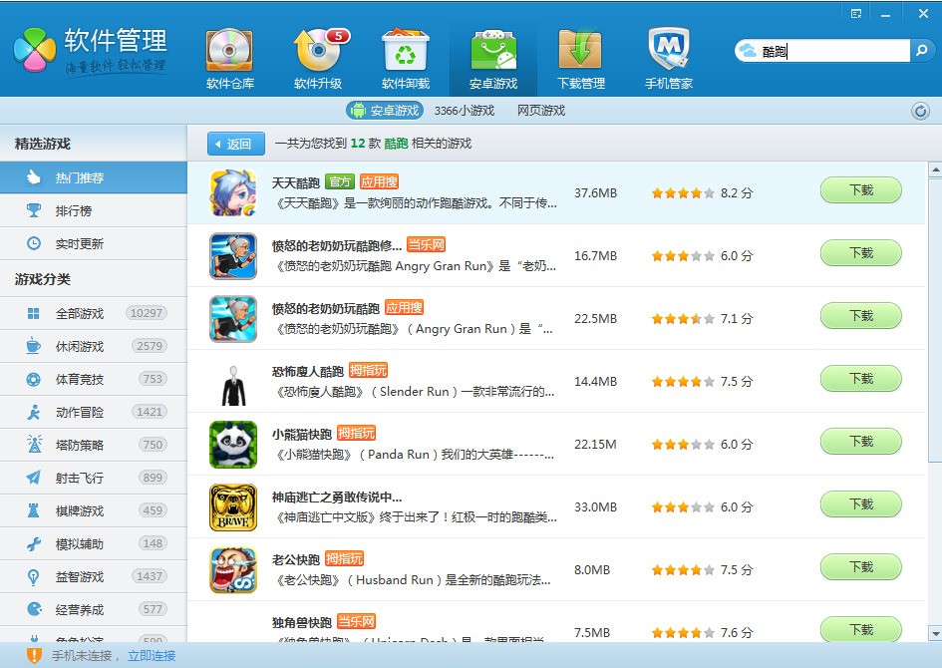Open 安卓游戏 Android games icon

(493, 59)
